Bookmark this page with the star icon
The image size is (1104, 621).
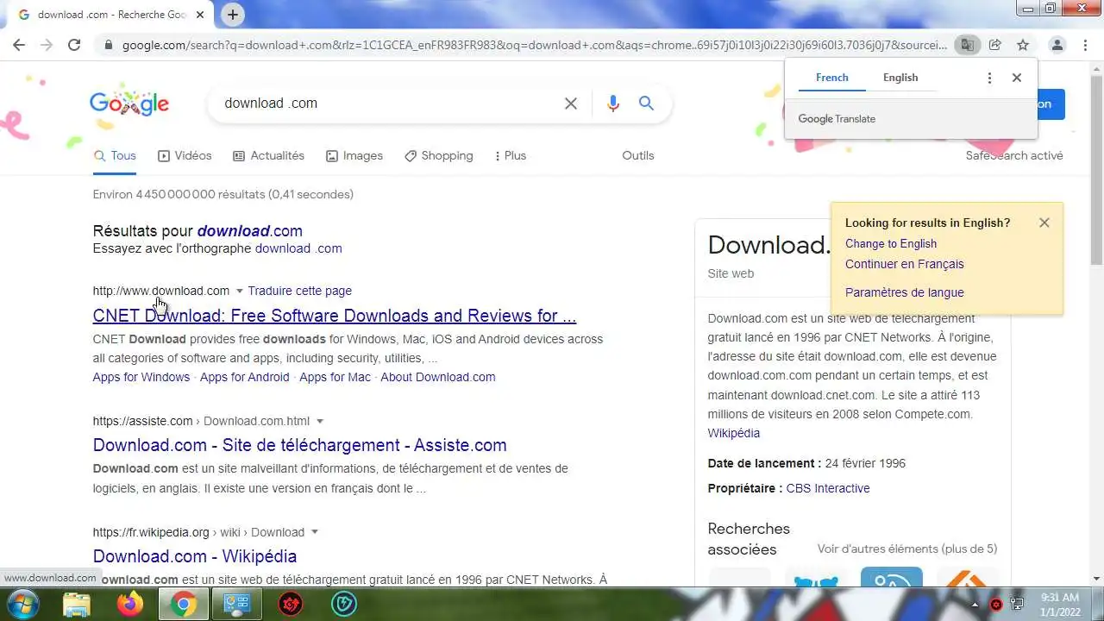[1023, 45]
